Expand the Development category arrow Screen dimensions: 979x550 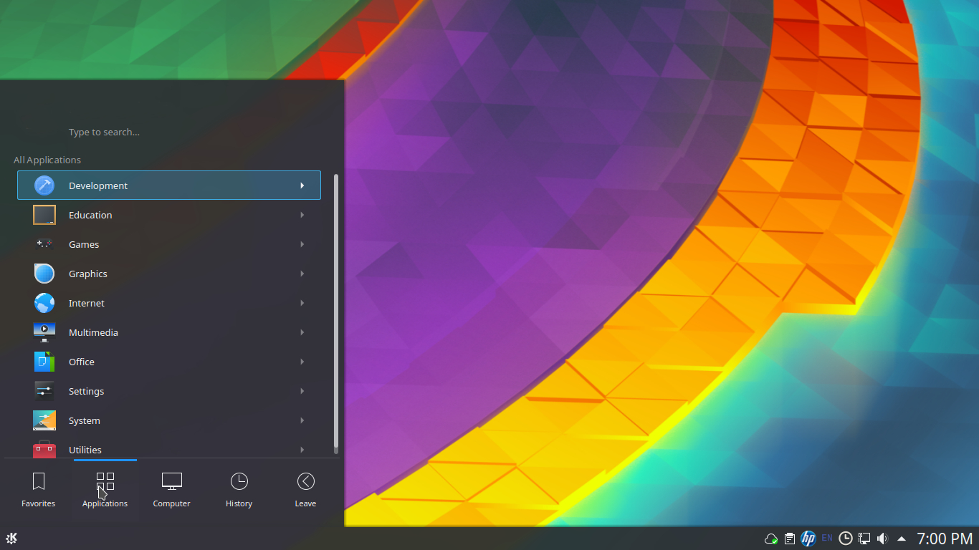[302, 185]
